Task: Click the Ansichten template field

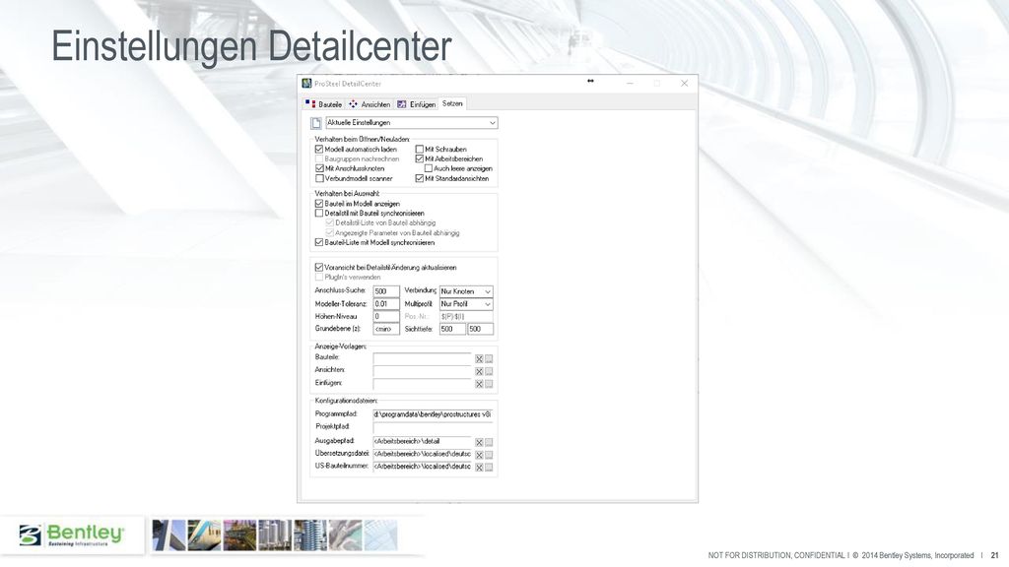Action: click(422, 371)
